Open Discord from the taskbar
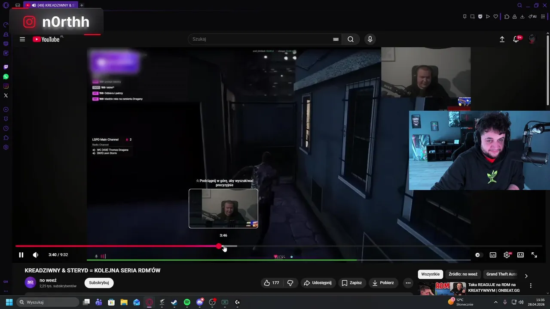 click(x=200, y=302)
